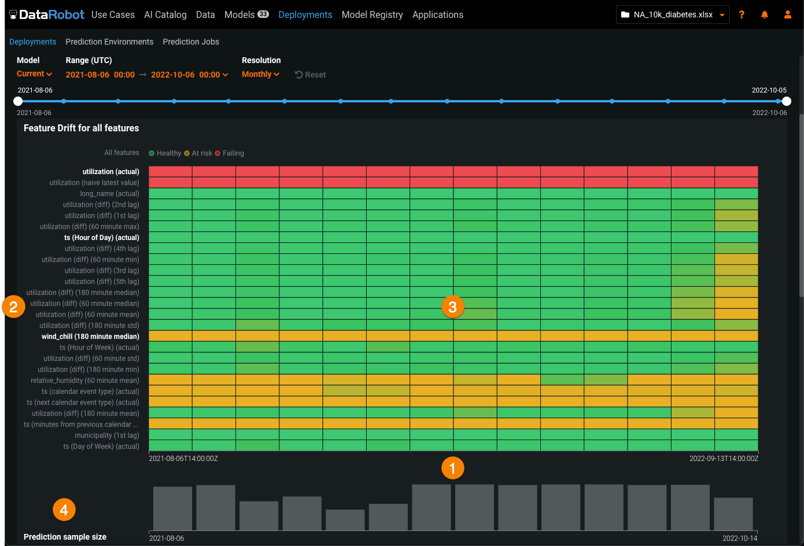Click the left handle of the time range slider

tap(18, 101)
